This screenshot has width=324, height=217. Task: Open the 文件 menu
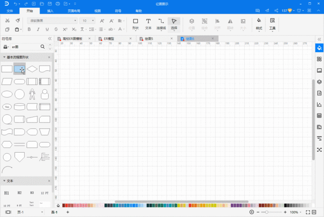click(10, 11)
